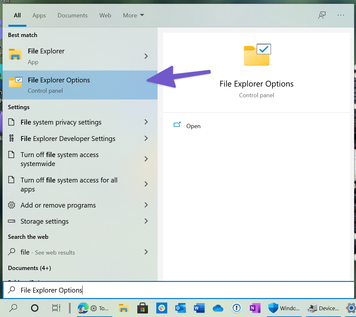Switch to the Web tab
Image resolution: width=356 pixels, height=317 pixels.
click(105, 15)
